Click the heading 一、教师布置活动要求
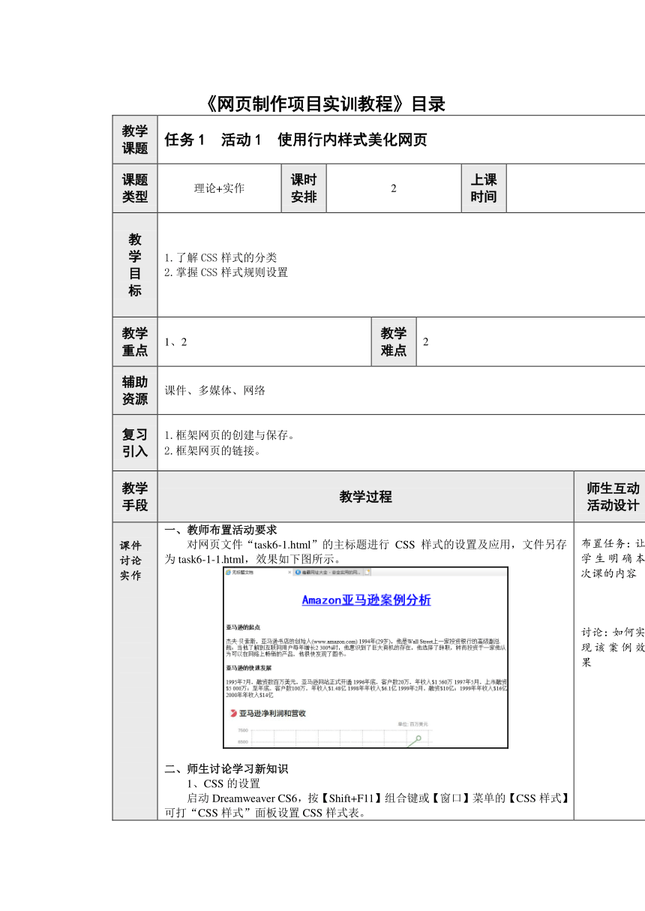The image size is (645, 911). click(x=221, y=529)
